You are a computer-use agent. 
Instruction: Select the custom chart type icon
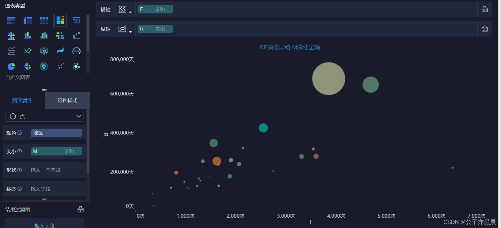coord(60,20)
